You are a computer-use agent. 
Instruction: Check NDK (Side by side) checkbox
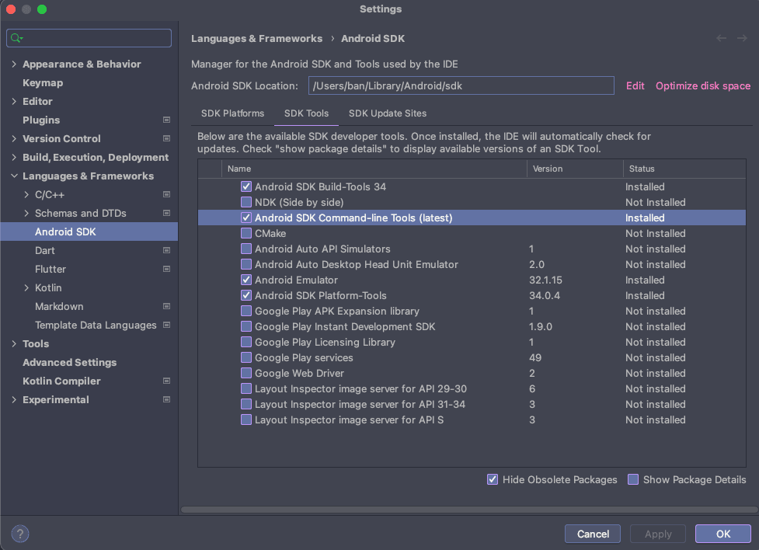coord(246,202)
